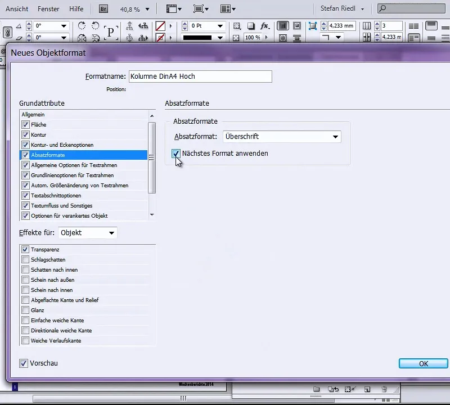
Task: Select Allgemein in Grundattribute list
Action: 83,115
